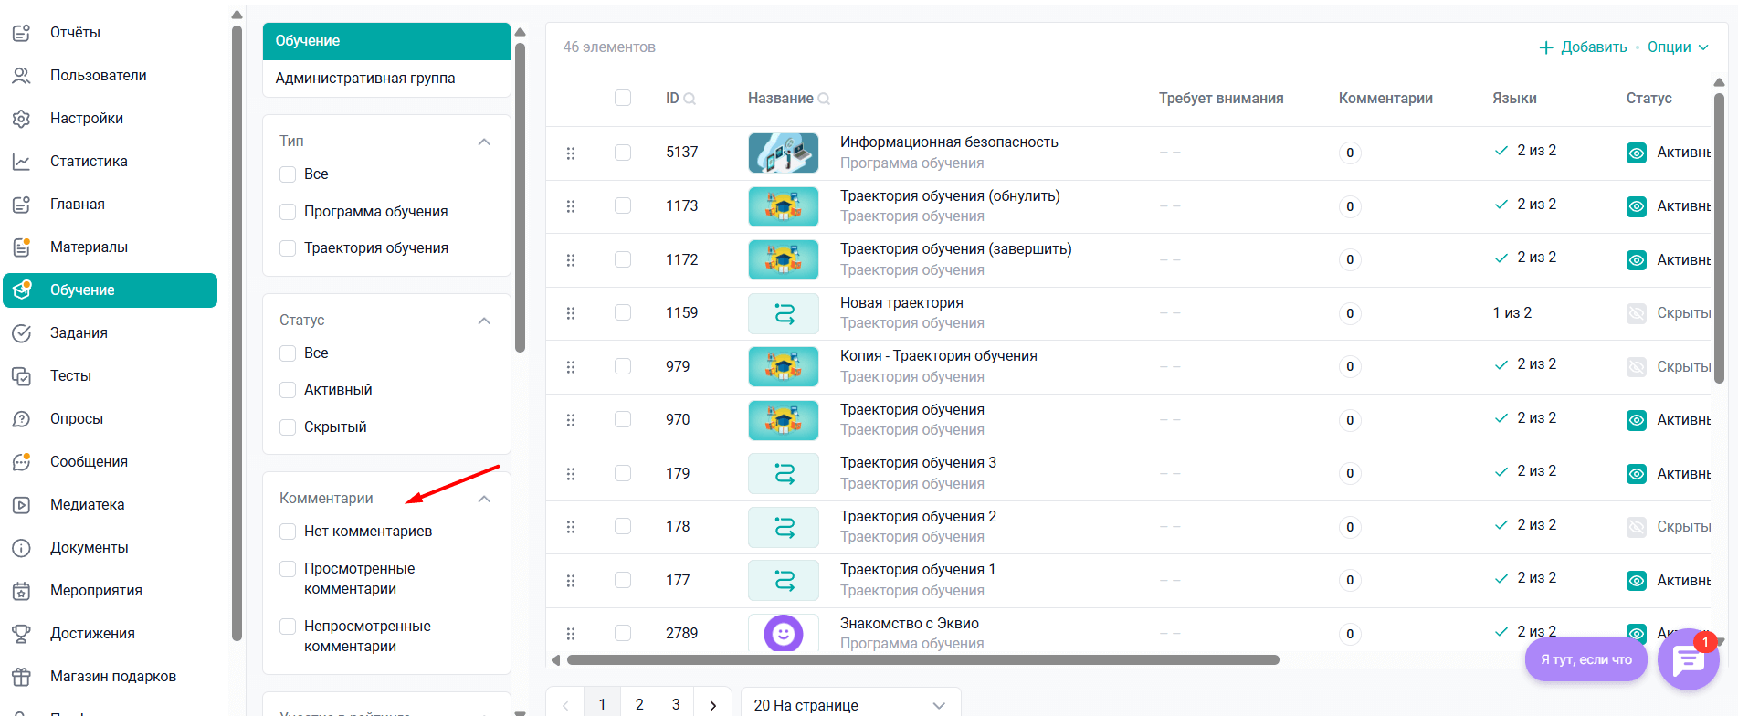Open Информационная безопасность program
The image size is (1738, 716).
[x=949, y=142]
